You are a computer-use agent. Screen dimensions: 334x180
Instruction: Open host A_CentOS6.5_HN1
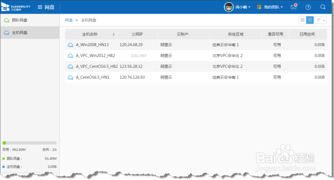(93, 77)
